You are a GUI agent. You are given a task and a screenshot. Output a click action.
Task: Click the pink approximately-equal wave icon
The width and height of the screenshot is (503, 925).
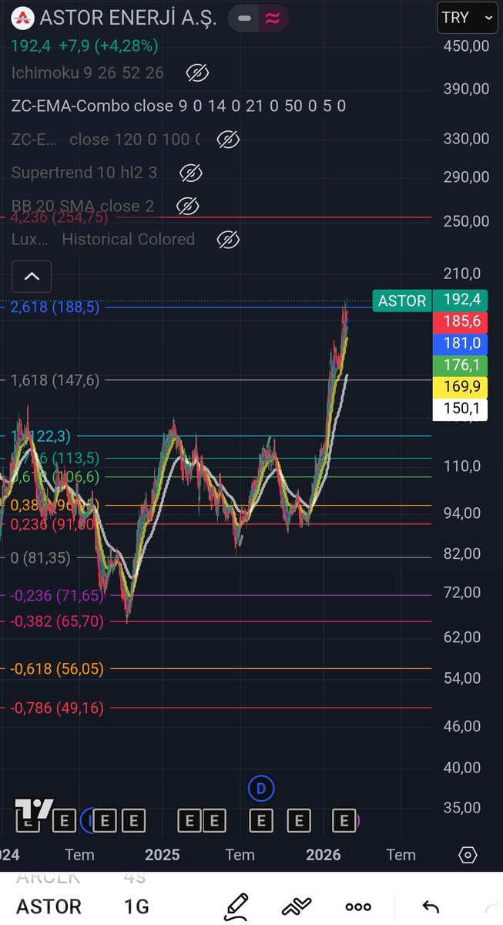pyautogui.click(x=272, y=18)
